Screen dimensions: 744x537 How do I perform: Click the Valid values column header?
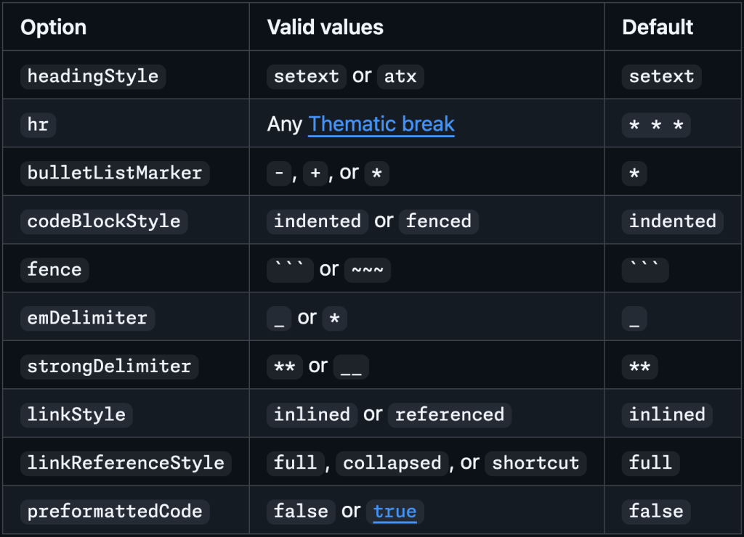tap(325, 28)
